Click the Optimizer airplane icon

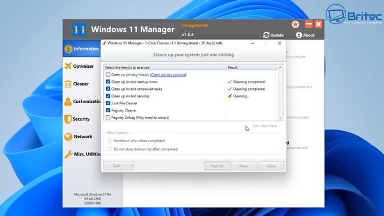[x=68, y=66]
